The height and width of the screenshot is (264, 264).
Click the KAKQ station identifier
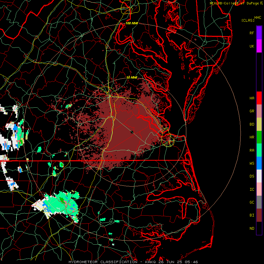(x=150, y=262)
